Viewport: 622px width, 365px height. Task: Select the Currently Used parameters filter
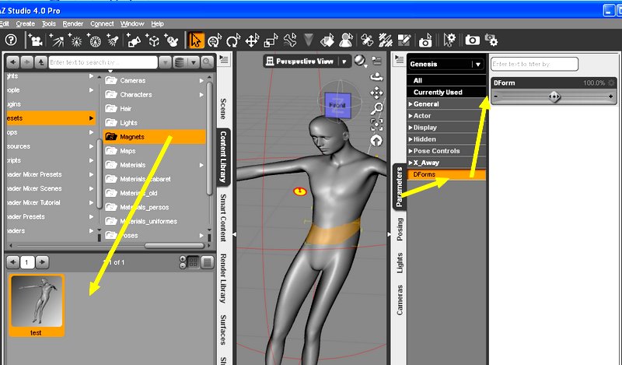tap(446, 92)
